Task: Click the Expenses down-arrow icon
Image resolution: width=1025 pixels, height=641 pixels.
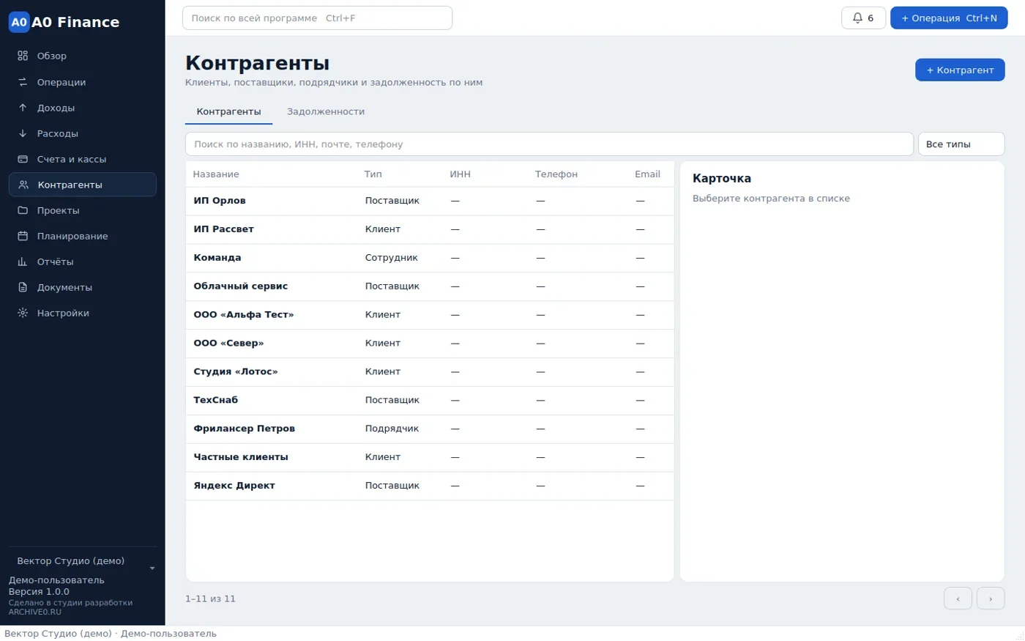Action: 23,133
